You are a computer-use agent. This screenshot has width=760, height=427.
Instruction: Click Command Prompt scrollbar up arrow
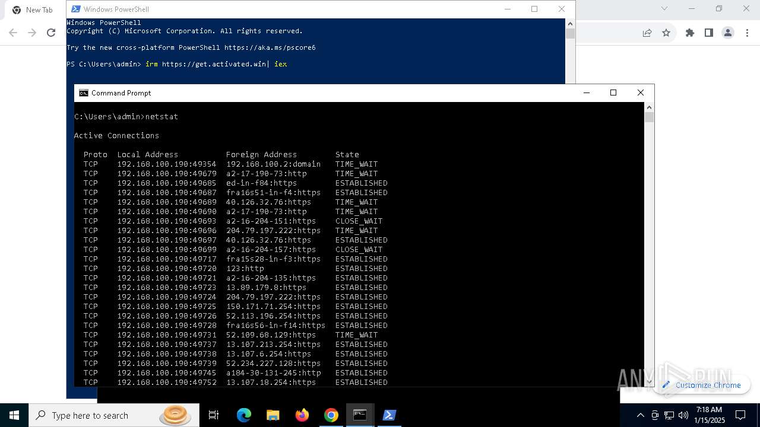649,107
